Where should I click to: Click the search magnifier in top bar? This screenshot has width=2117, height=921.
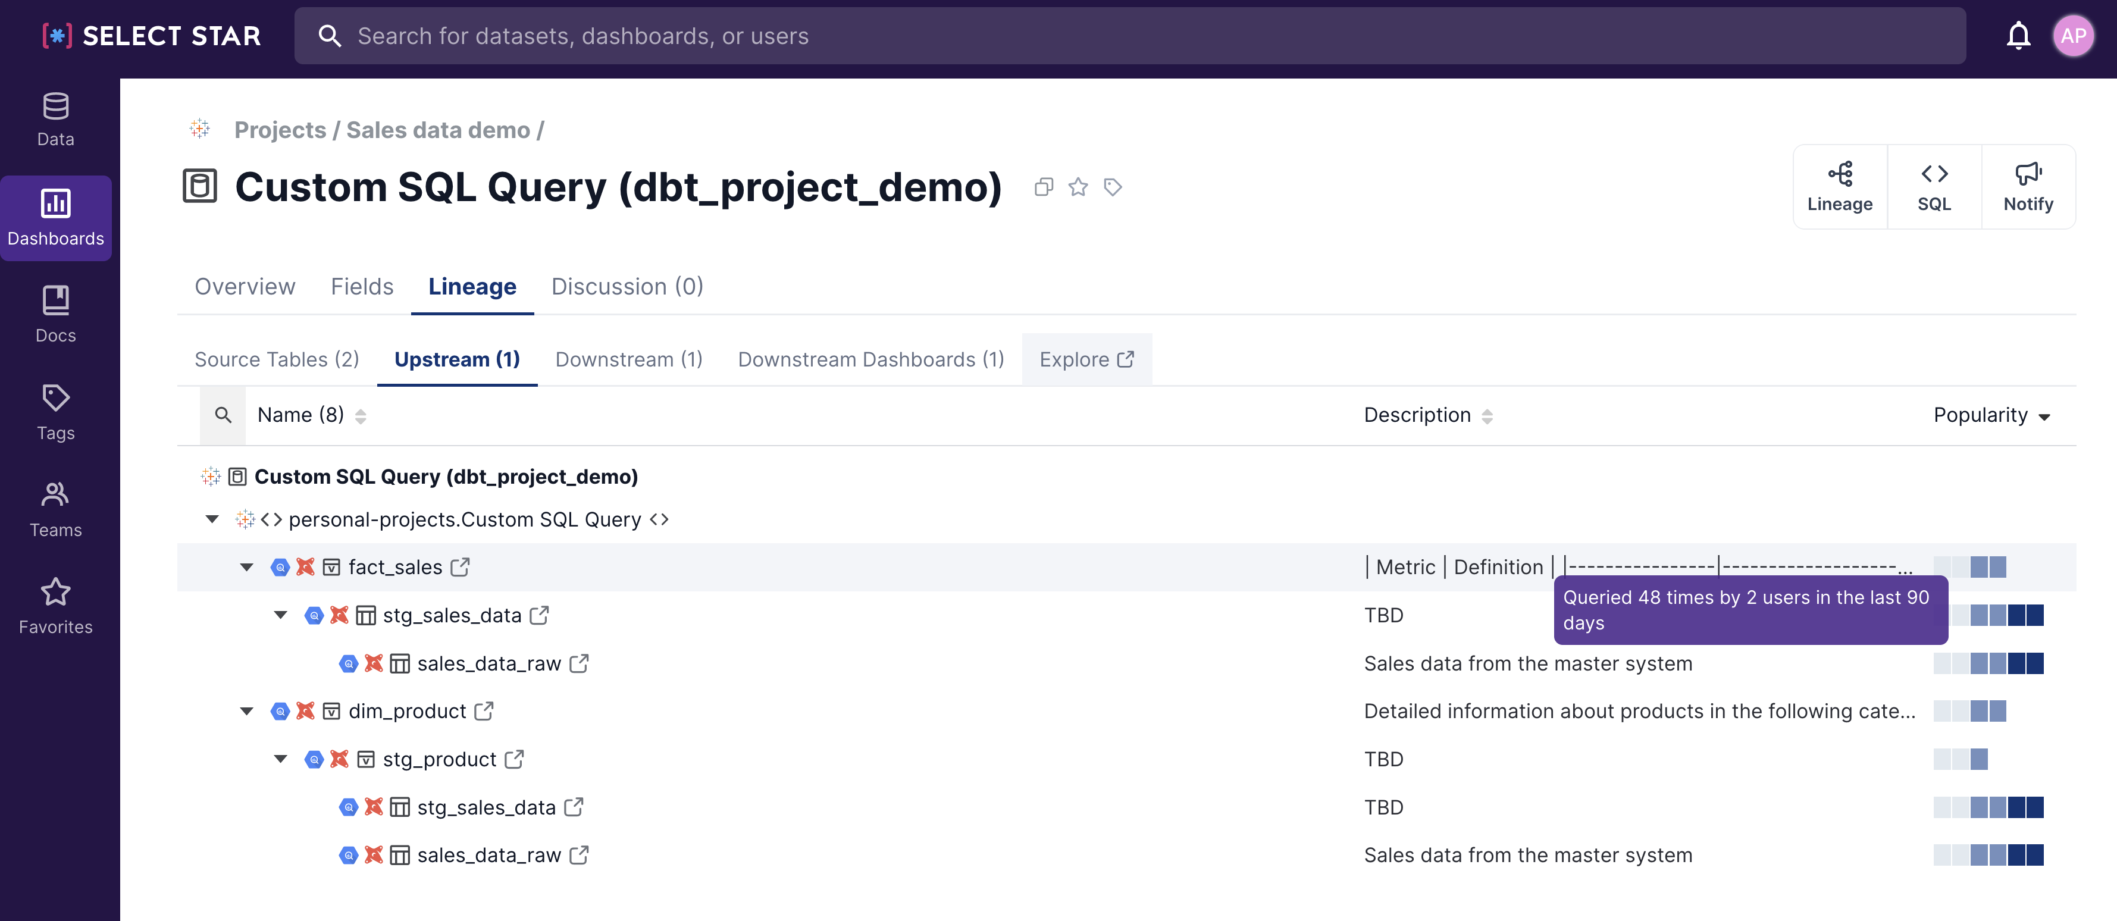pos(330,36)
